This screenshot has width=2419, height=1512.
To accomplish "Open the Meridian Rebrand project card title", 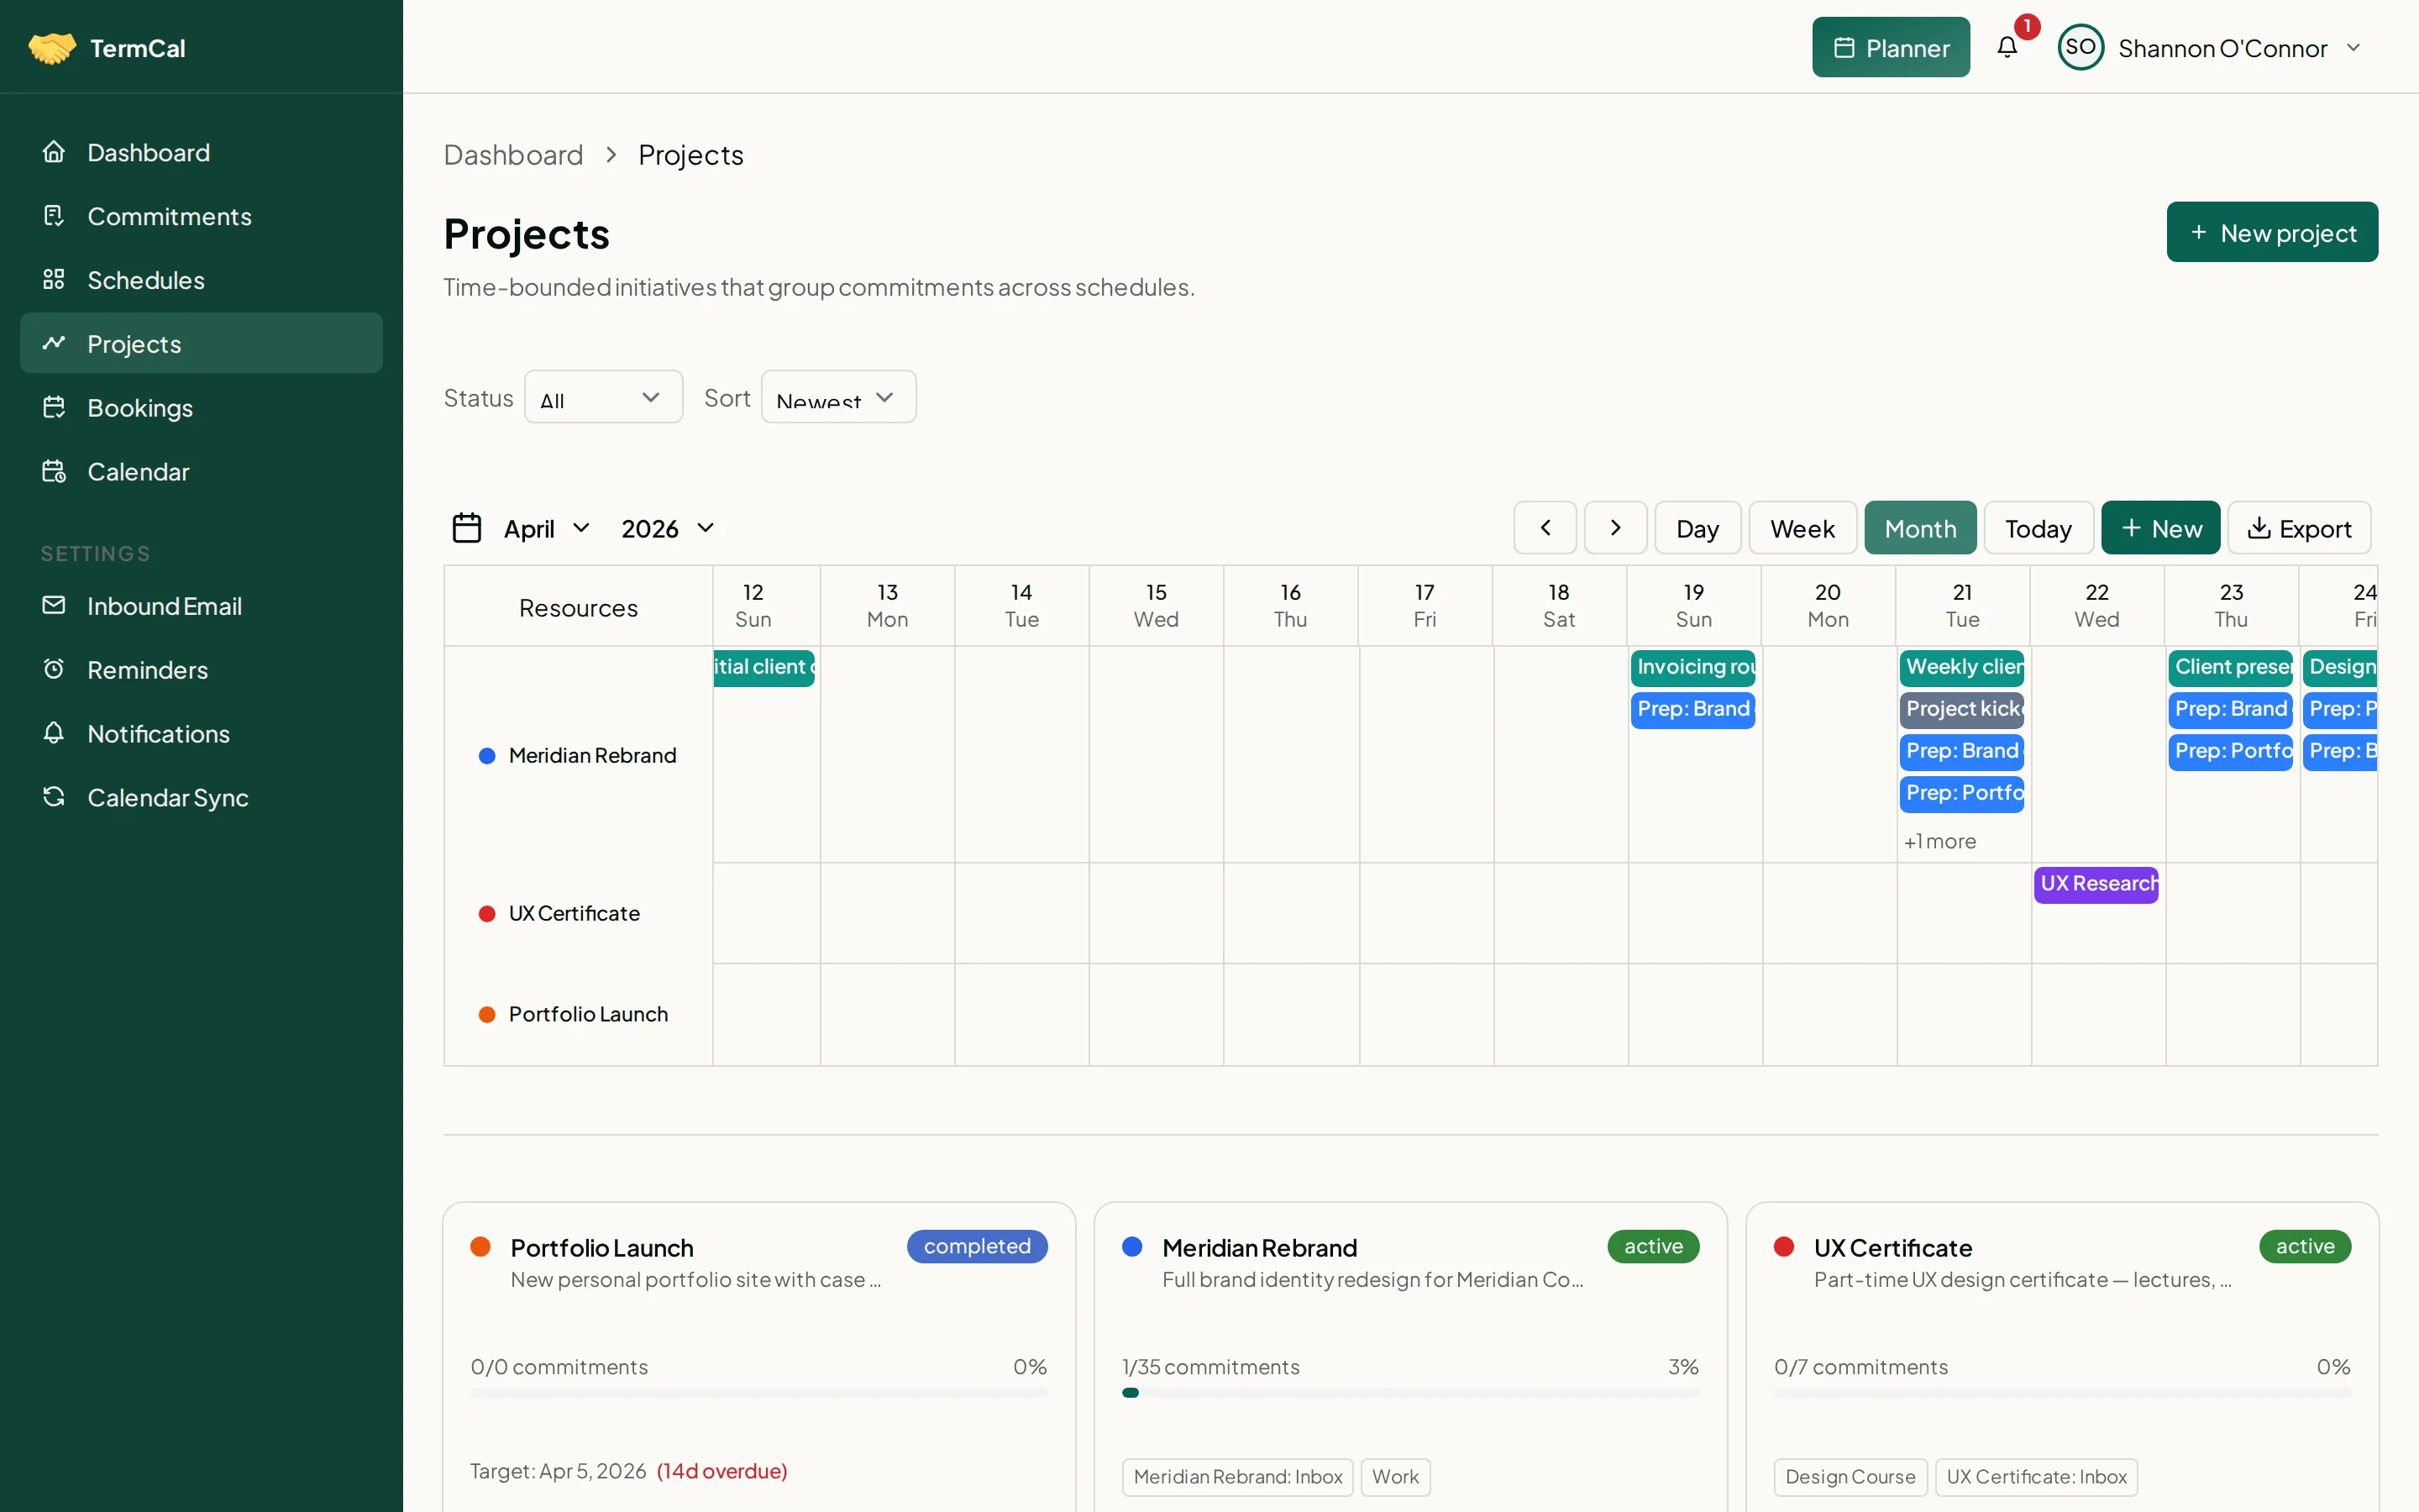I will pos(1260,1247).
